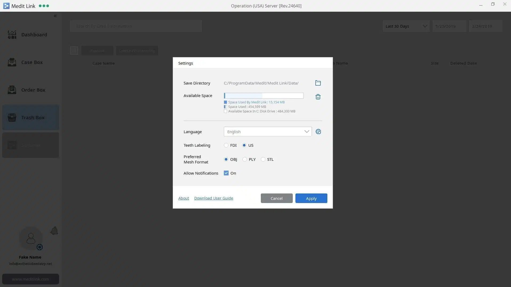This screenshot has height=287, width=511.
Task: Open notifications bell icon
Action: coord(54,231)
